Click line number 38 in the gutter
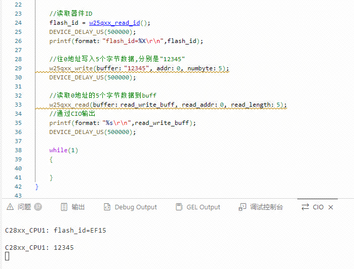354x269 pixels. click(18, 150)
